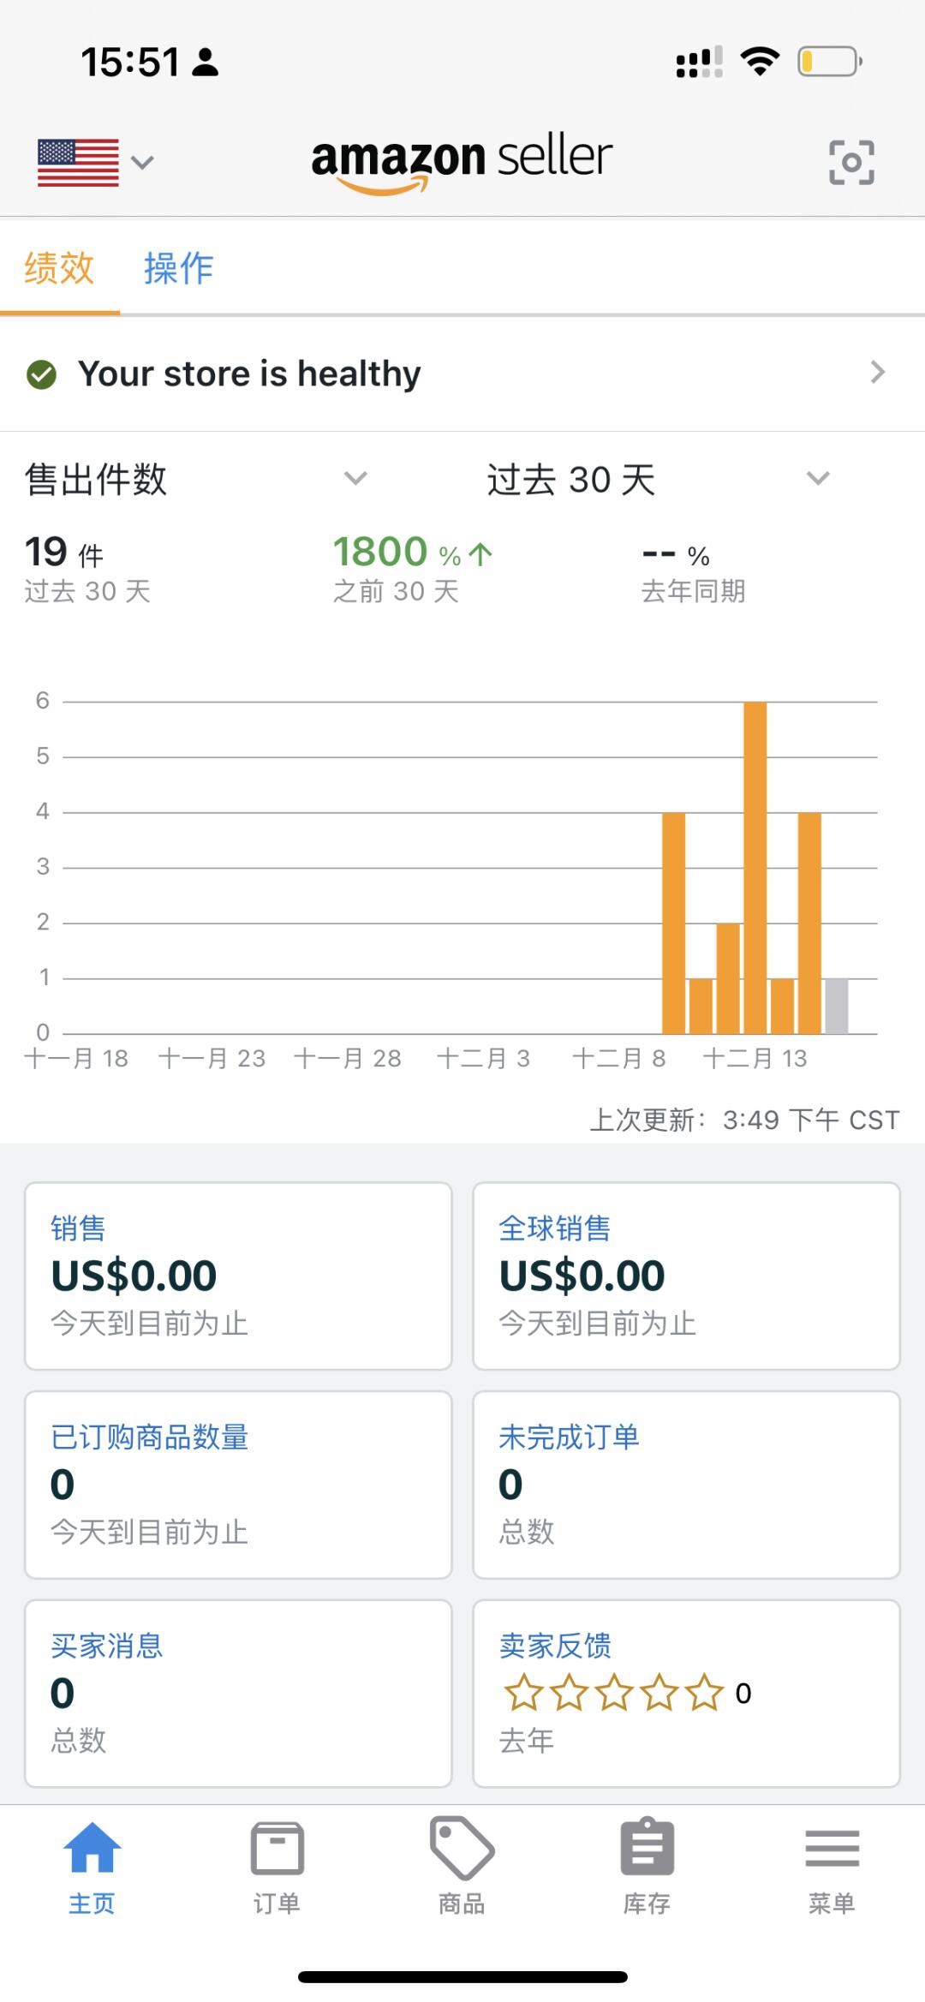Viewport: 925px width, 2002px height.
Task: Tap the gray bar in sales chart
Action: click(x=836, y=1006)
